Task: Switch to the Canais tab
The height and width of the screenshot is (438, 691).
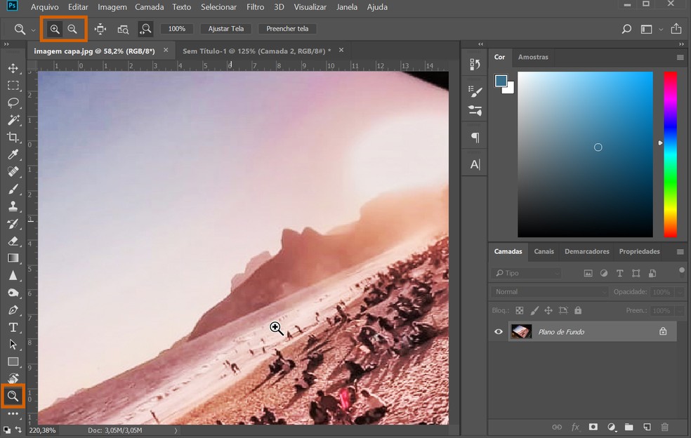Action: (x=544, y=251)
